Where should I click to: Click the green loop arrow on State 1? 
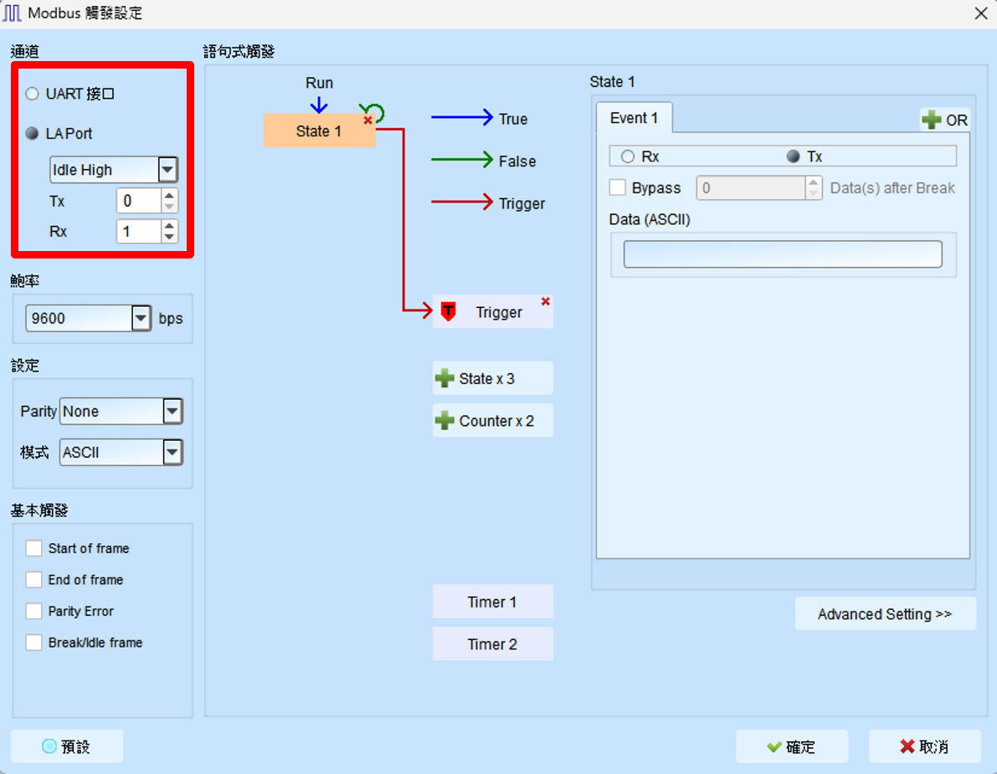pos(373,112)
